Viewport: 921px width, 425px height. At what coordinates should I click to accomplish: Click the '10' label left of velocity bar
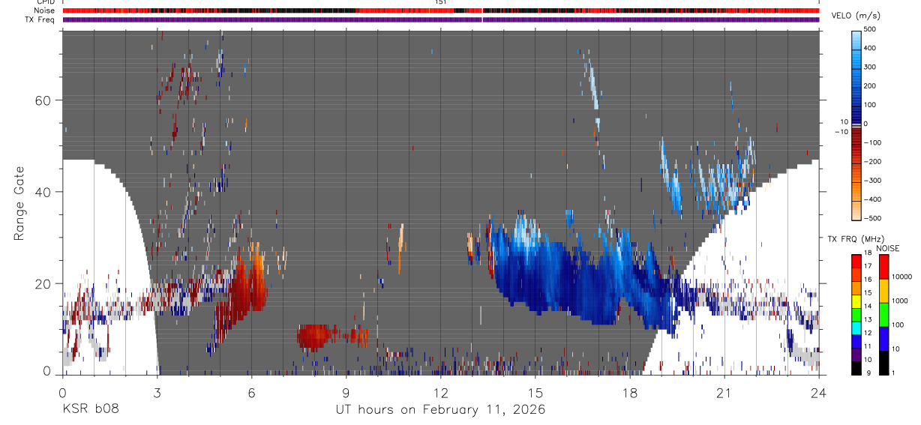843,121
